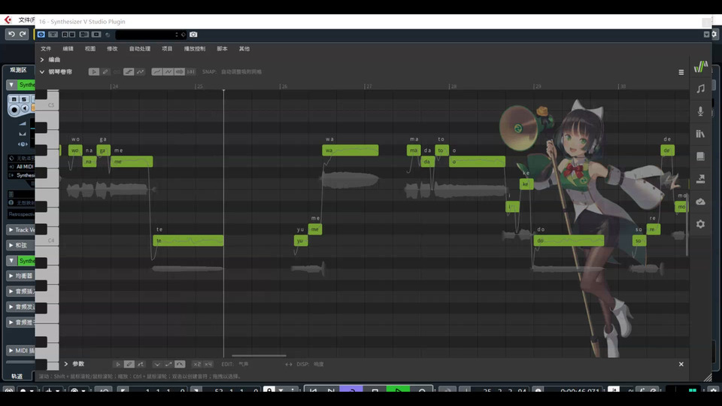The height and width of the screenshot is (406, 722).
Task: Click the x4 parameter zoom button
Action: coord(208,364)
